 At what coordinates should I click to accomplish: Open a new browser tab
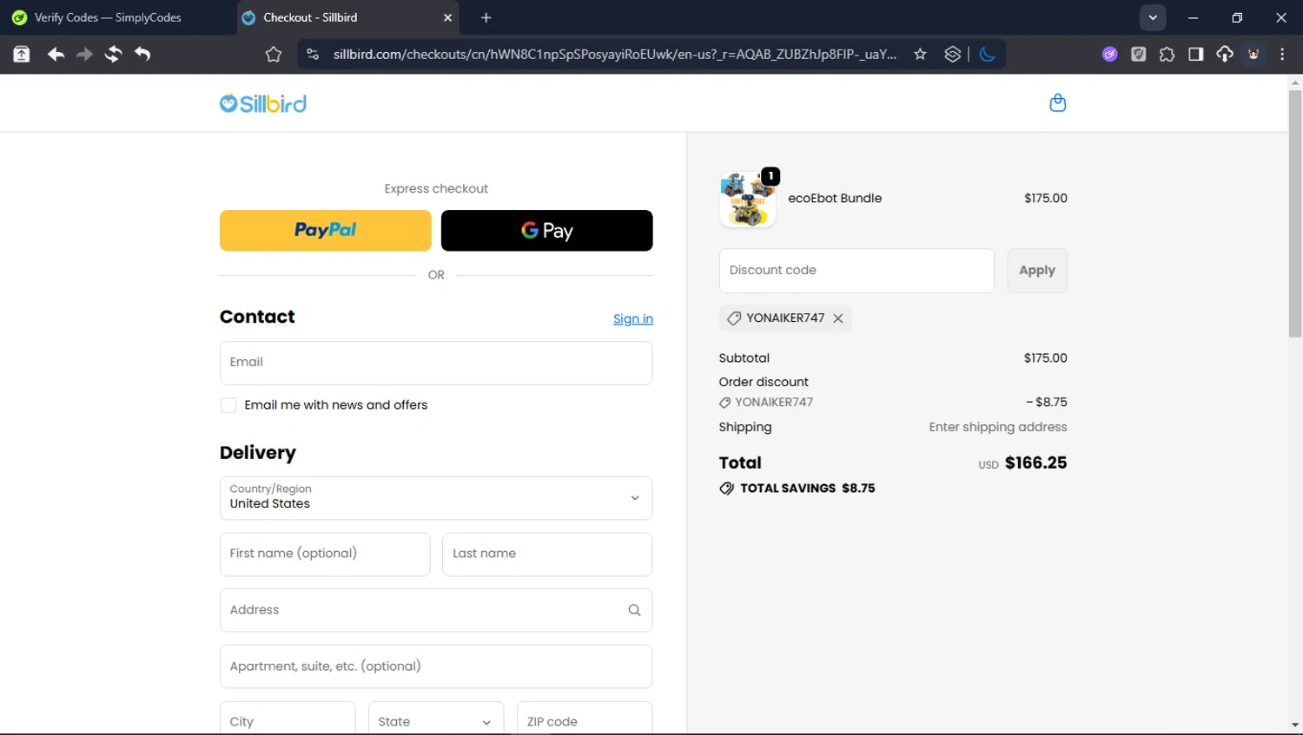[486, 17]
